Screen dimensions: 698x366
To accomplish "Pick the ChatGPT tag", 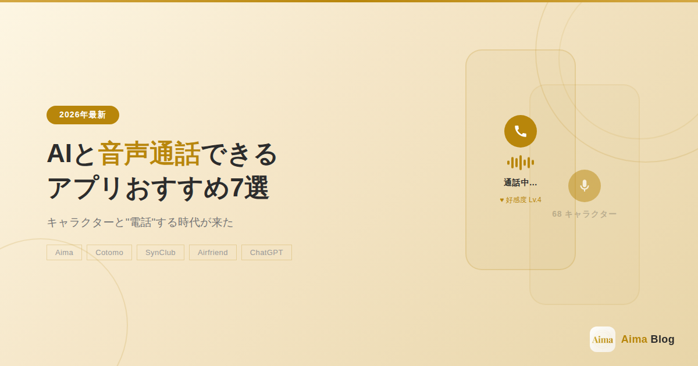I will (266, 252).
